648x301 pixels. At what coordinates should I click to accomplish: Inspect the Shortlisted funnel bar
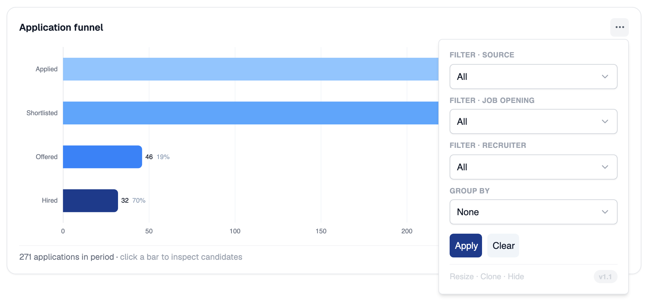tap(251, 113)
